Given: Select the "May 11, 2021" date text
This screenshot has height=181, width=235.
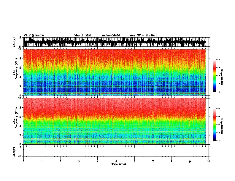Looking at the screenshot, I should click(83, 35).
